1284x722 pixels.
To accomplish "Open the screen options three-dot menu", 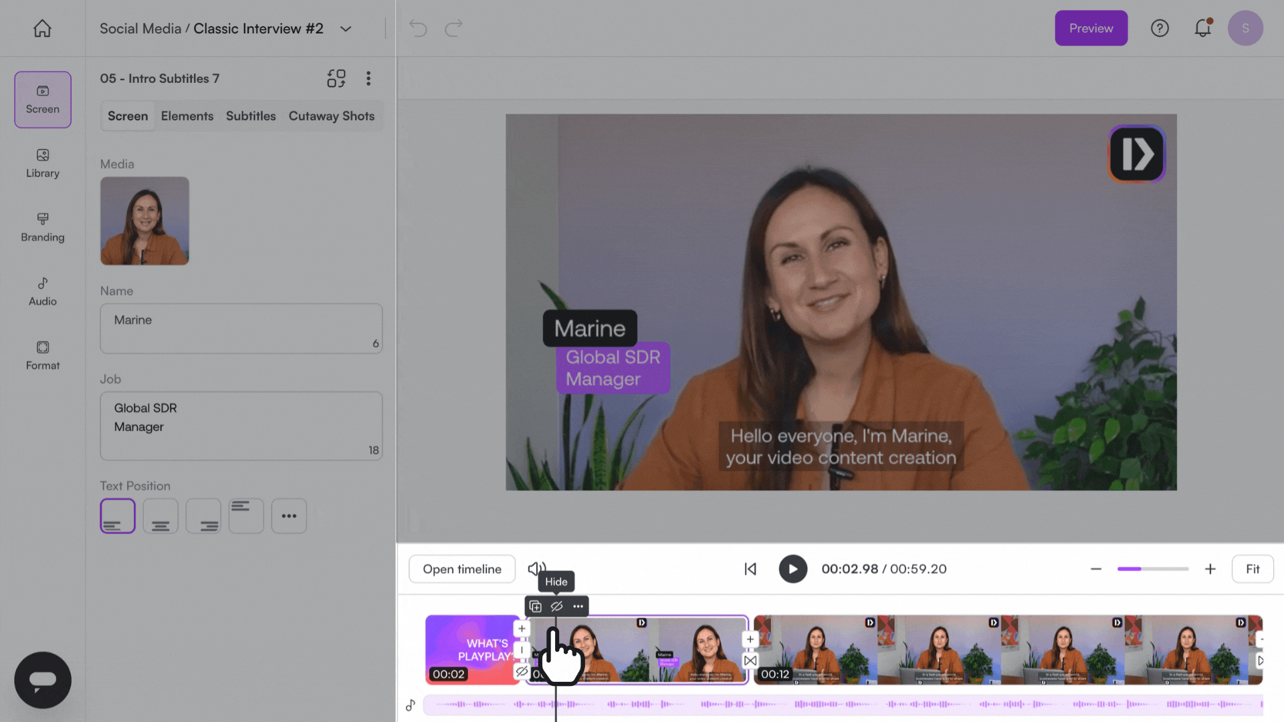I will pyautogui.click(x=368, y=78).
